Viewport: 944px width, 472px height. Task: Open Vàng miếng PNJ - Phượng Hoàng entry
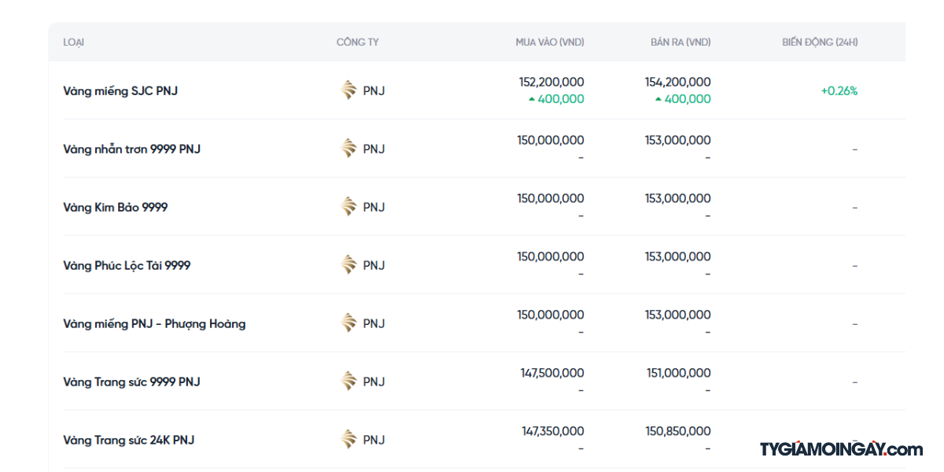(154, 324)
